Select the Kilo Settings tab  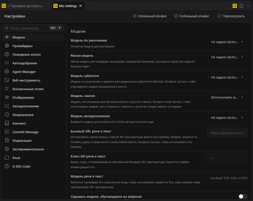click(68, 6)
